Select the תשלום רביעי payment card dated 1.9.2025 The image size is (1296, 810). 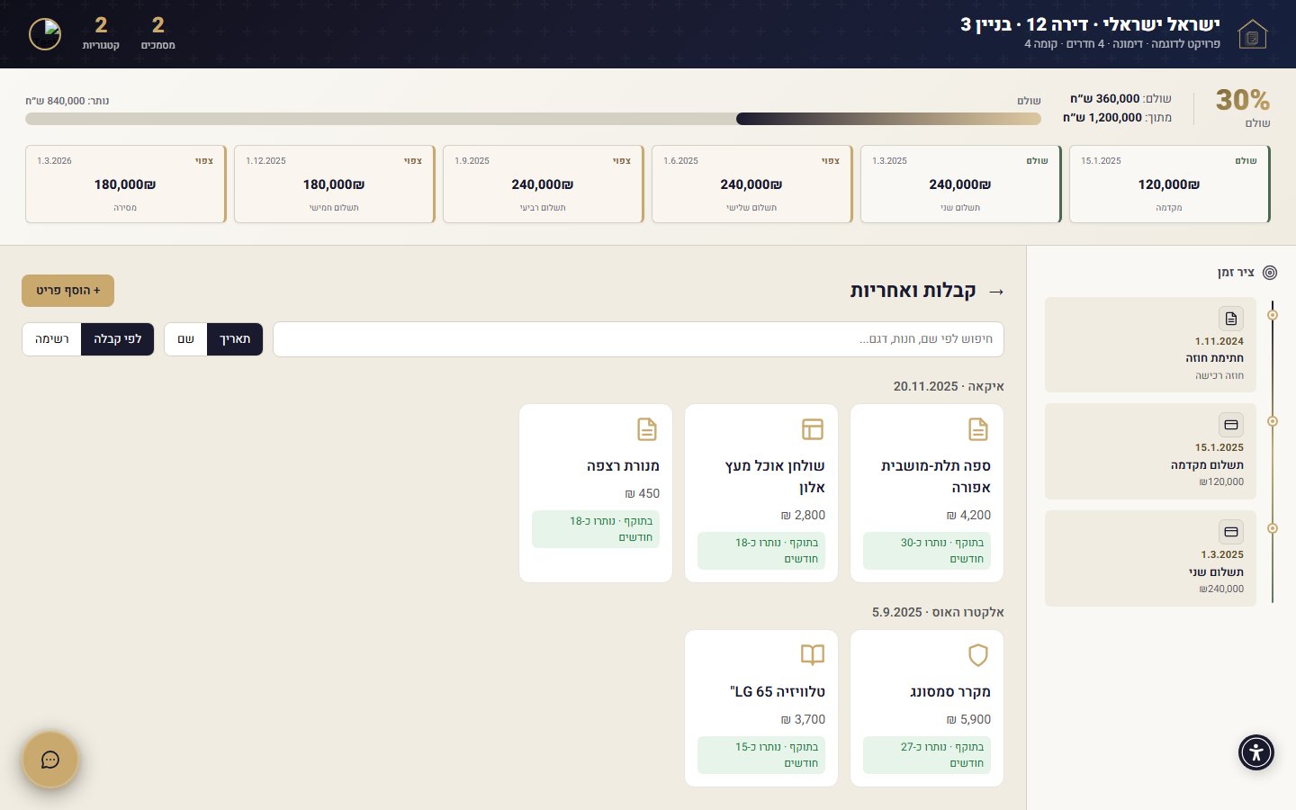(x=544, y=184)
